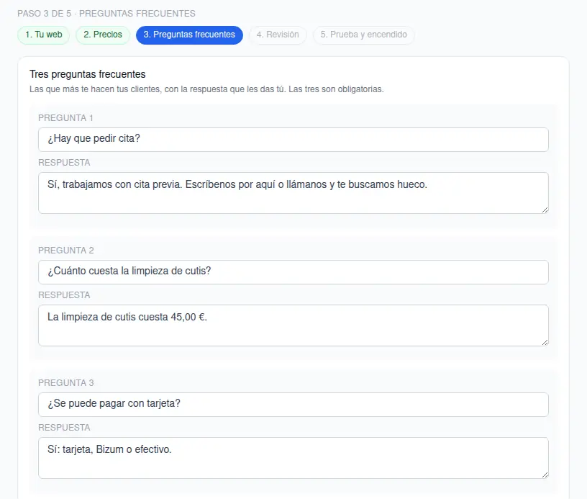Click the 'PREGUNTA 2' label
This screenshot has width=587, height=499.
tap(66, 251)
